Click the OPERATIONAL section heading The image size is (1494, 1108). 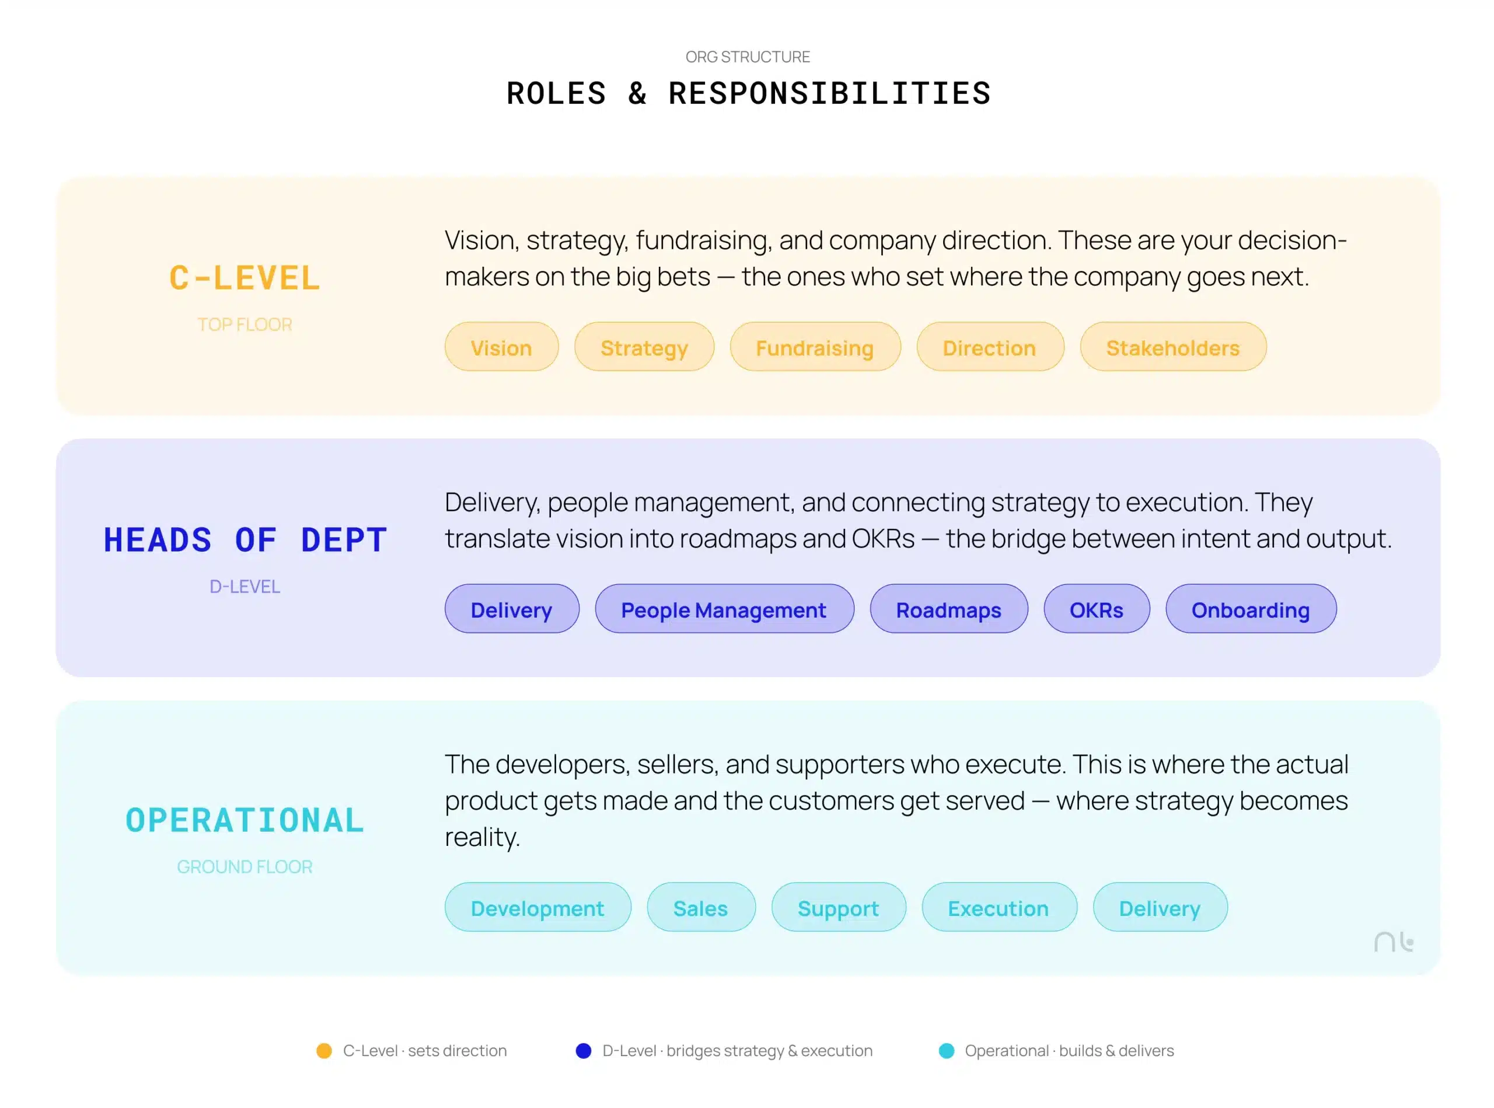[x=245, y=820]
